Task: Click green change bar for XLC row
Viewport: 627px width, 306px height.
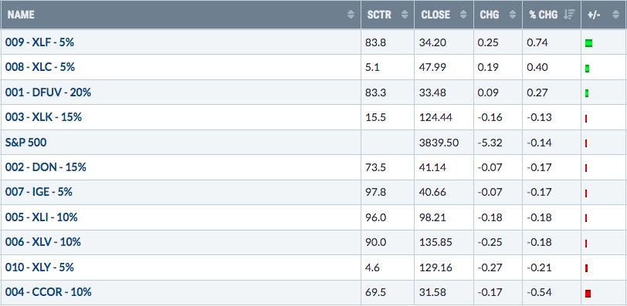Action: click(587, 69)
